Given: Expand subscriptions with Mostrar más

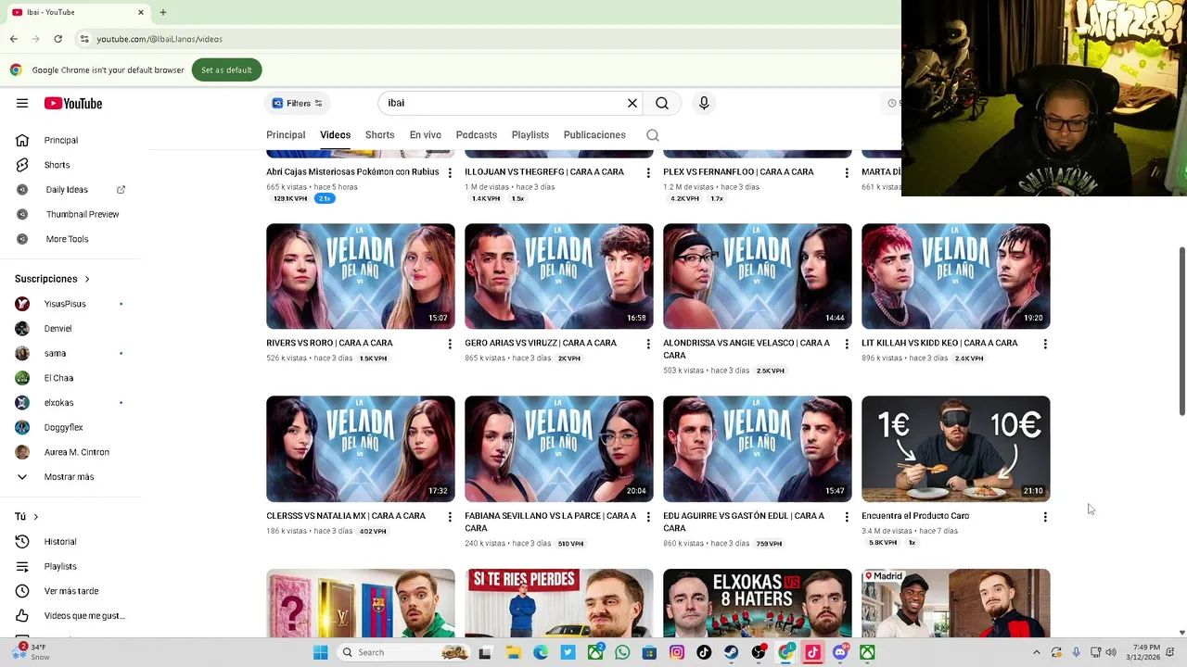Looking at the screenshot, I should [70, 477].
